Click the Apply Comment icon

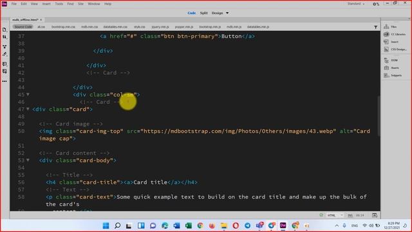5,64
